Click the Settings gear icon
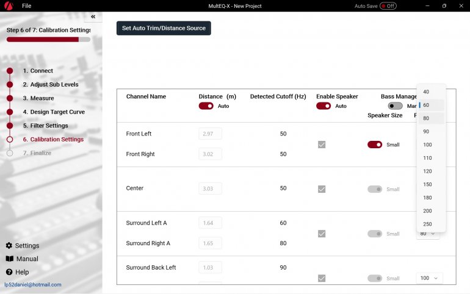Image resolution: width=470 pixels, height=294 pixels. (9, 246)
